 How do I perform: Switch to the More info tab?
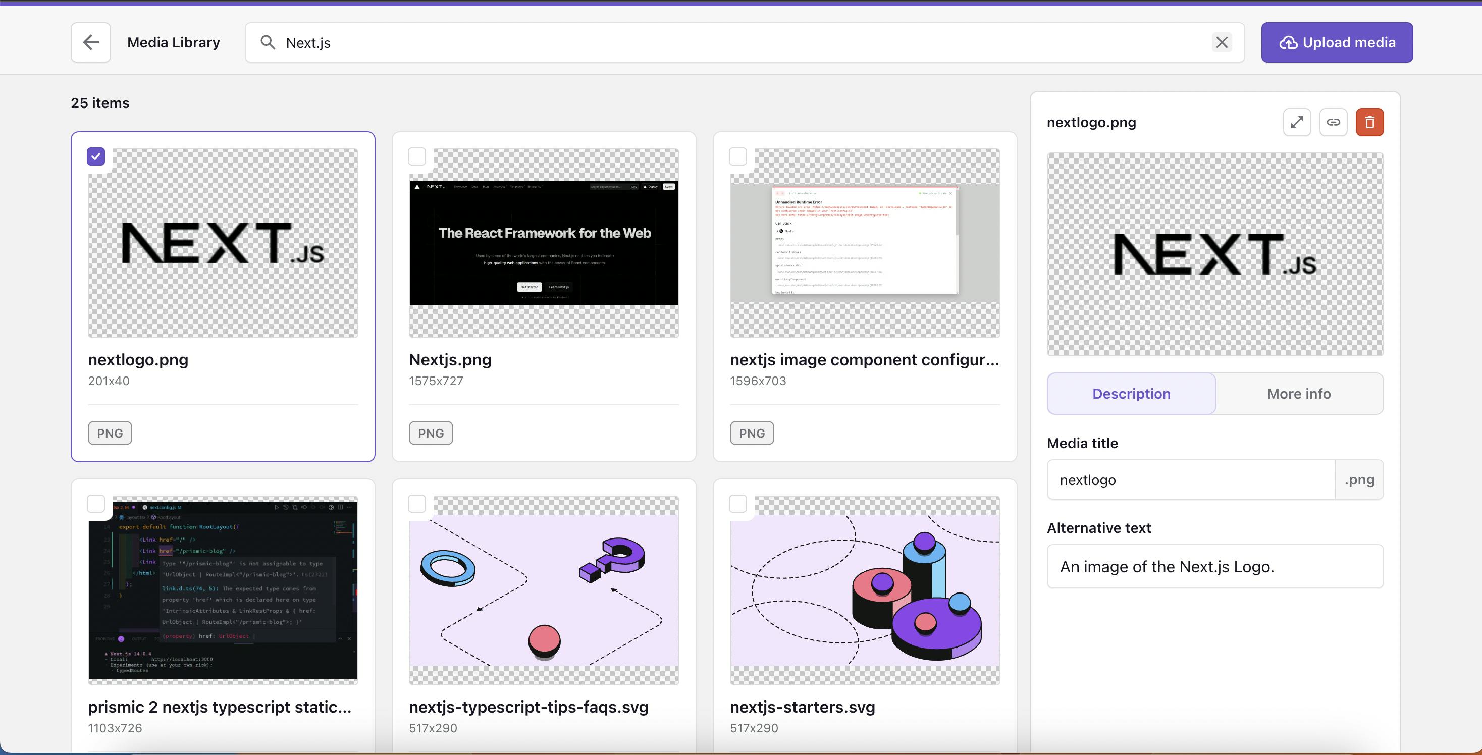[1298, 394]
